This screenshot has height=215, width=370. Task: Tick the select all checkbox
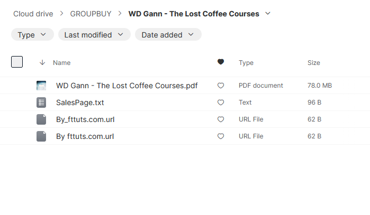[17, 62]
